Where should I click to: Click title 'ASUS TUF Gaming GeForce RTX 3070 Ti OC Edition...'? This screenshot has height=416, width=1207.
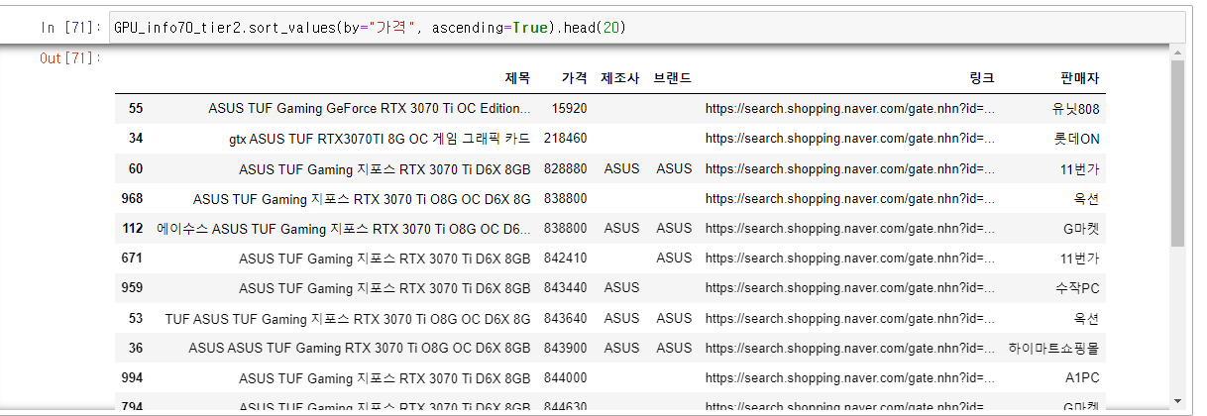370,108
